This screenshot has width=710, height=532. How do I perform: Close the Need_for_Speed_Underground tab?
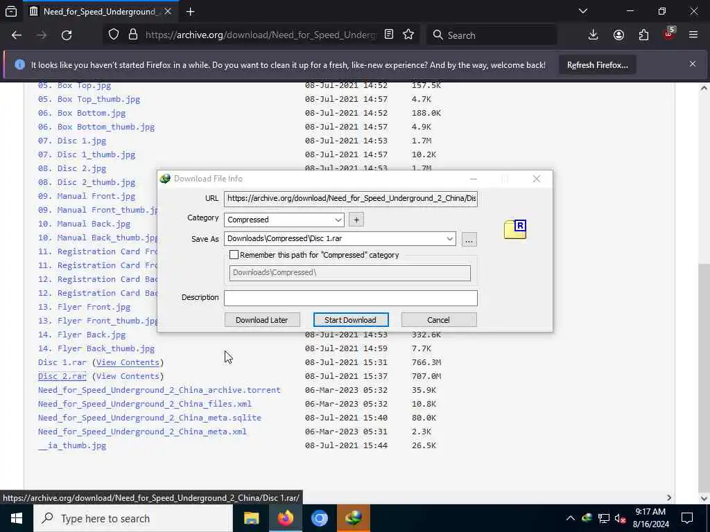pyautogui.click(x=168, y=12)
